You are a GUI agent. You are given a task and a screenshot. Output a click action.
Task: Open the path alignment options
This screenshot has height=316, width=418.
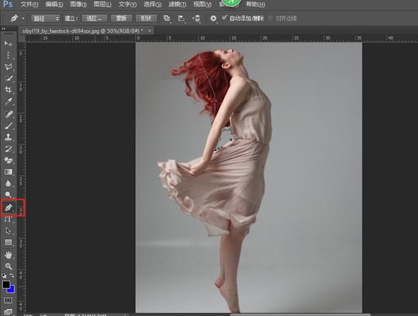point(182,18)
